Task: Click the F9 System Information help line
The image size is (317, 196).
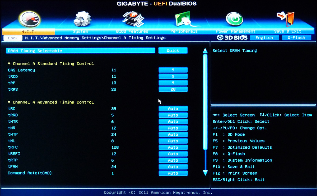Action: pyautogui.click(x=242, y=160)
